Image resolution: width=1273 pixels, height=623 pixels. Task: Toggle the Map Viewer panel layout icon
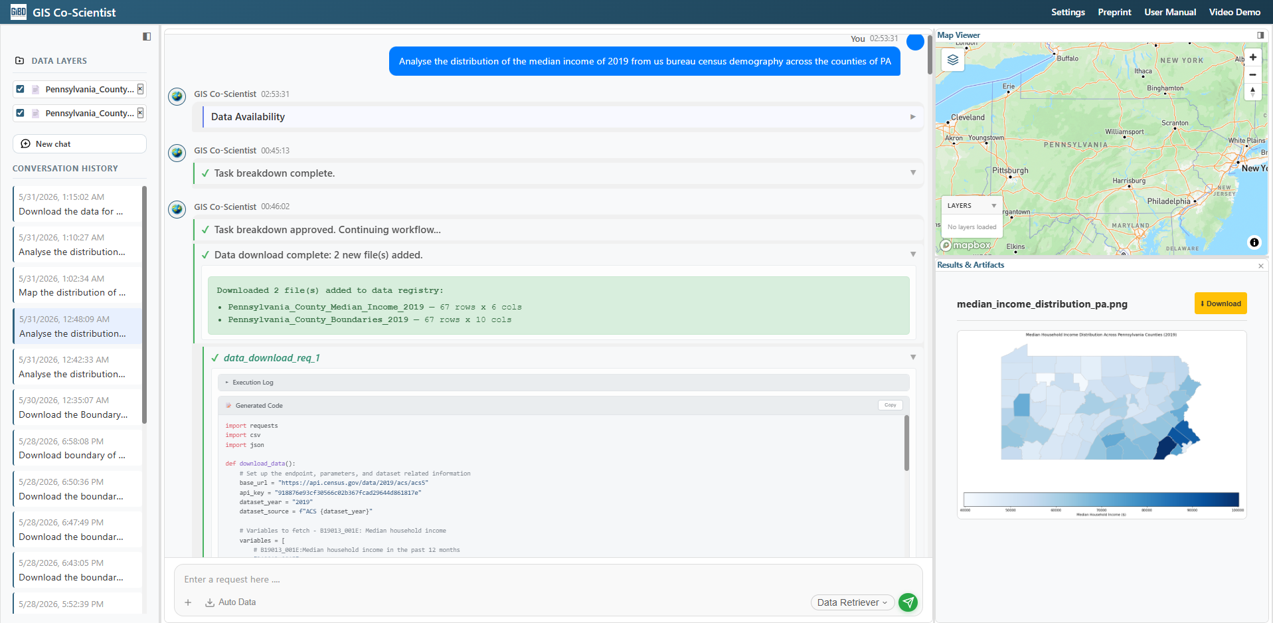point(1260,35)
